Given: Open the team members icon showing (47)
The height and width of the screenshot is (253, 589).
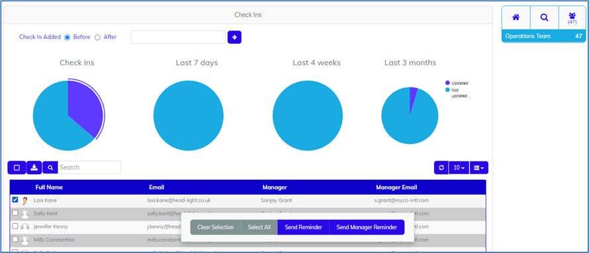Looking at the screenshot, I should click(x=572, y=17).
